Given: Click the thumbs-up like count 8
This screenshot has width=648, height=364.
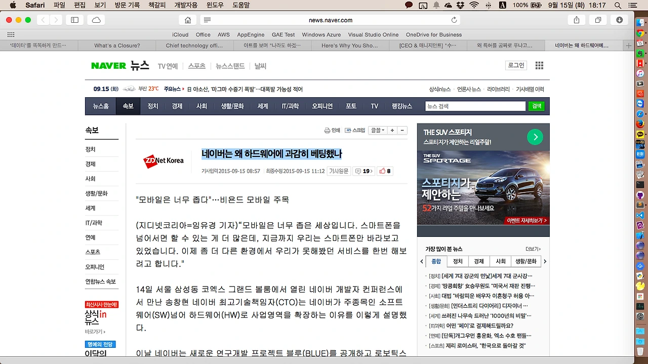Looking at the screenshot, I should pos(385,171).
